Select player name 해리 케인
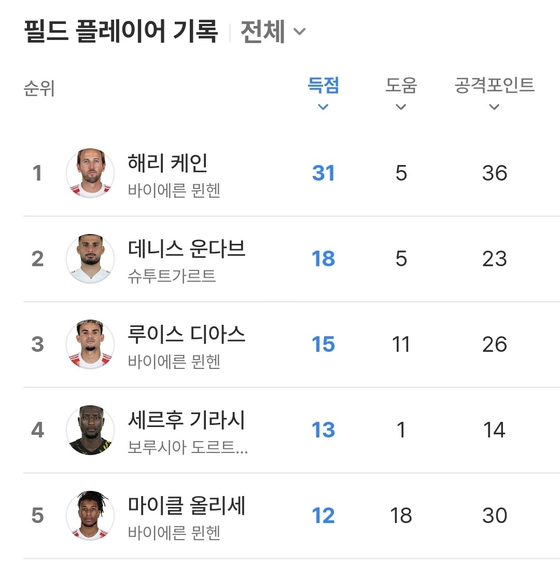Screen dimensions: 560x563 [167, 162]
